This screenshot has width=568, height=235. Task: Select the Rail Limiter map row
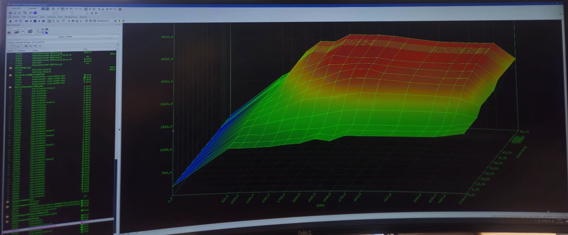(x=37, y=63)
